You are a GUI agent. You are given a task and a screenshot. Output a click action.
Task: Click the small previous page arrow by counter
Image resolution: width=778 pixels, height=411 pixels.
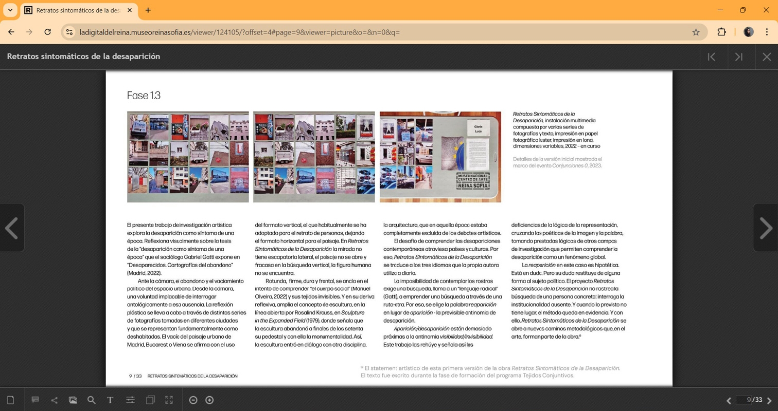(729, 401)
